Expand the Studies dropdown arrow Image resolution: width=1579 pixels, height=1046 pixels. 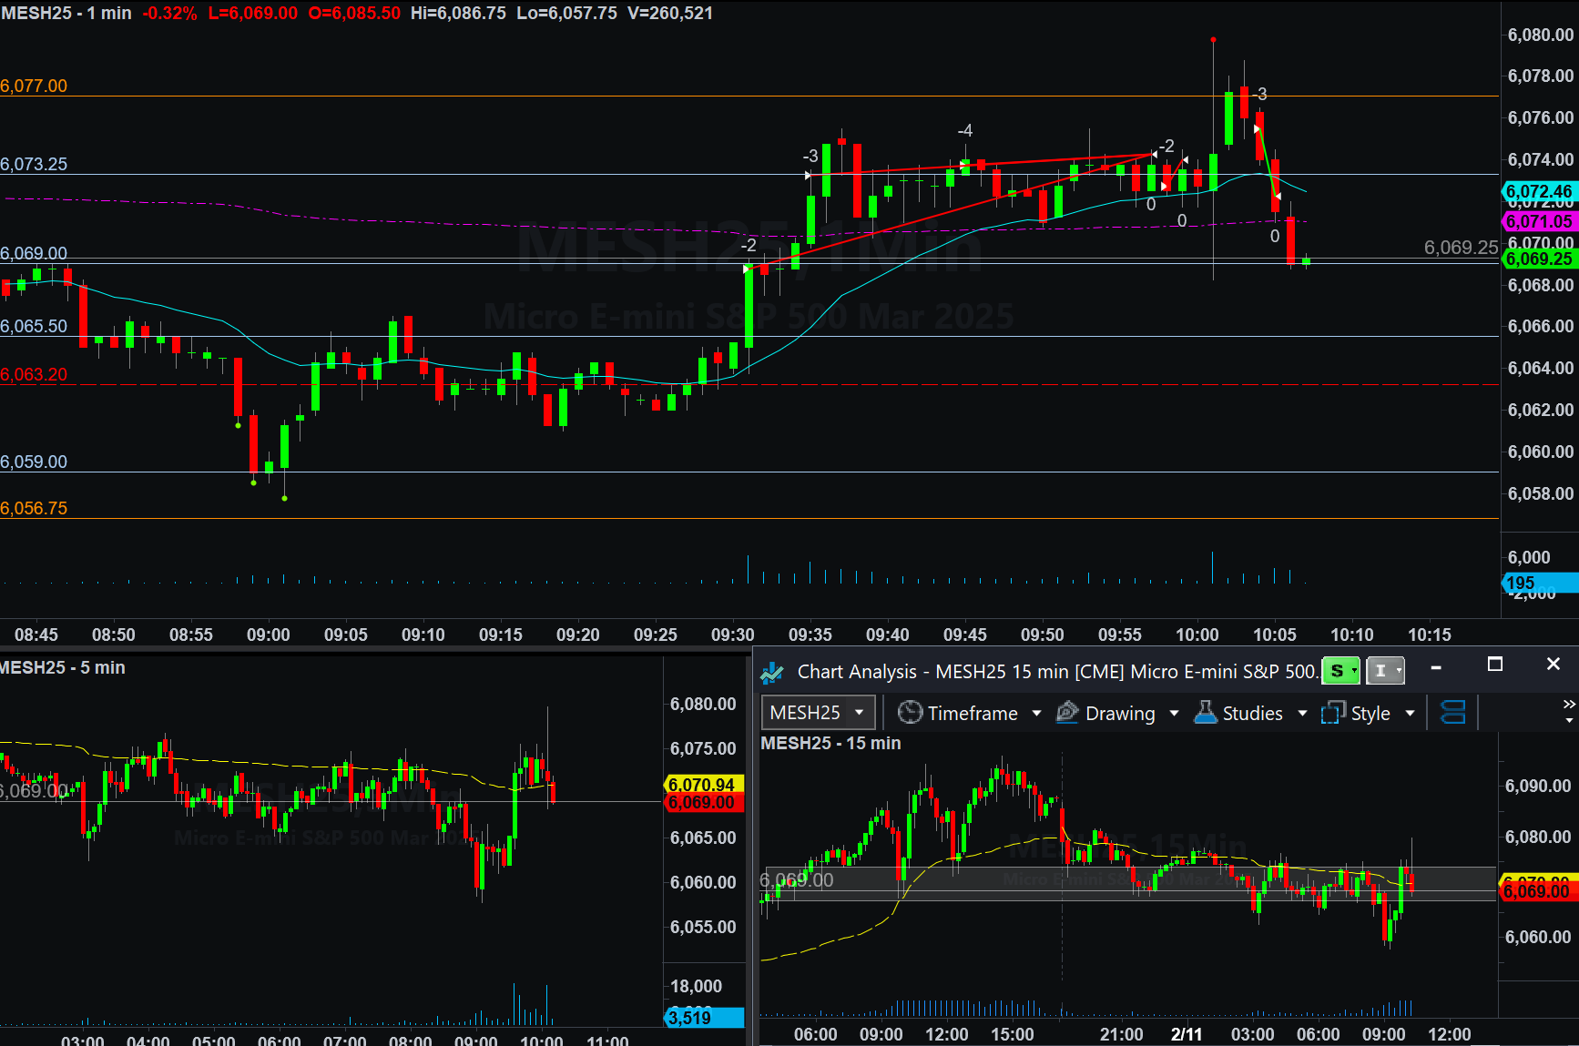click(1302, 714)
